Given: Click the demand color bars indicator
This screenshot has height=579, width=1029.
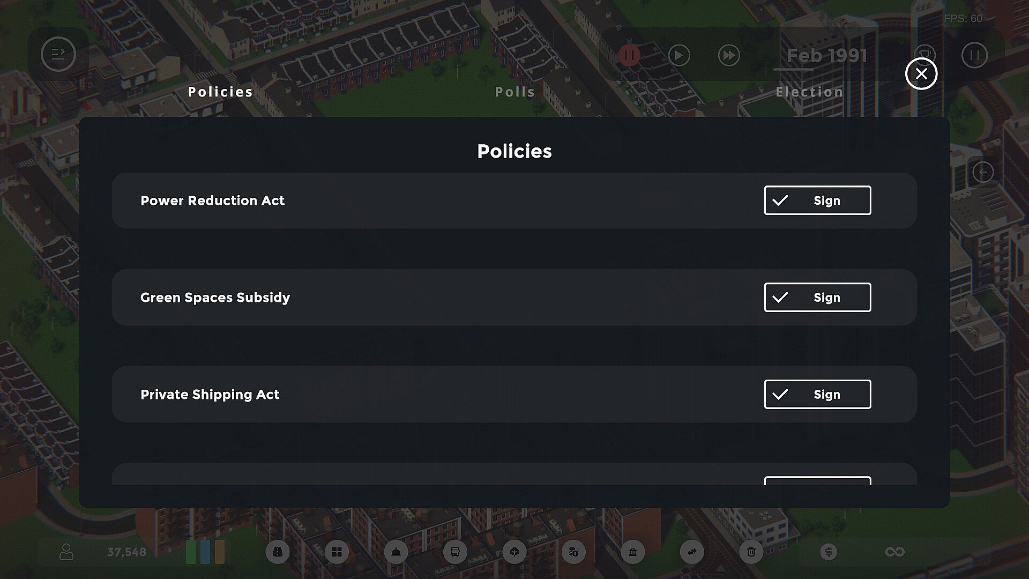Looking at the screenshot, I should click(x=205, y=552).
